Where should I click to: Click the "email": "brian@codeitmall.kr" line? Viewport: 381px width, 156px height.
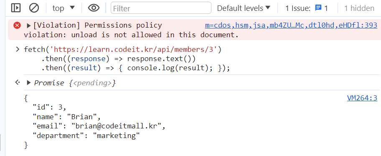click(99, 126)
